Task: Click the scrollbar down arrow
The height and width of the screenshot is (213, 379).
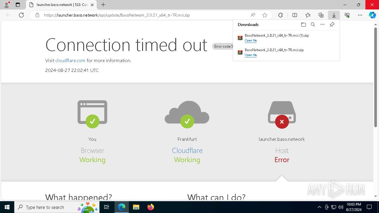Action: 375,196
